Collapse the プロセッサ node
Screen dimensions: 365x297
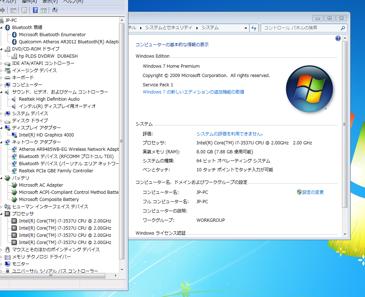pos(1,214)
